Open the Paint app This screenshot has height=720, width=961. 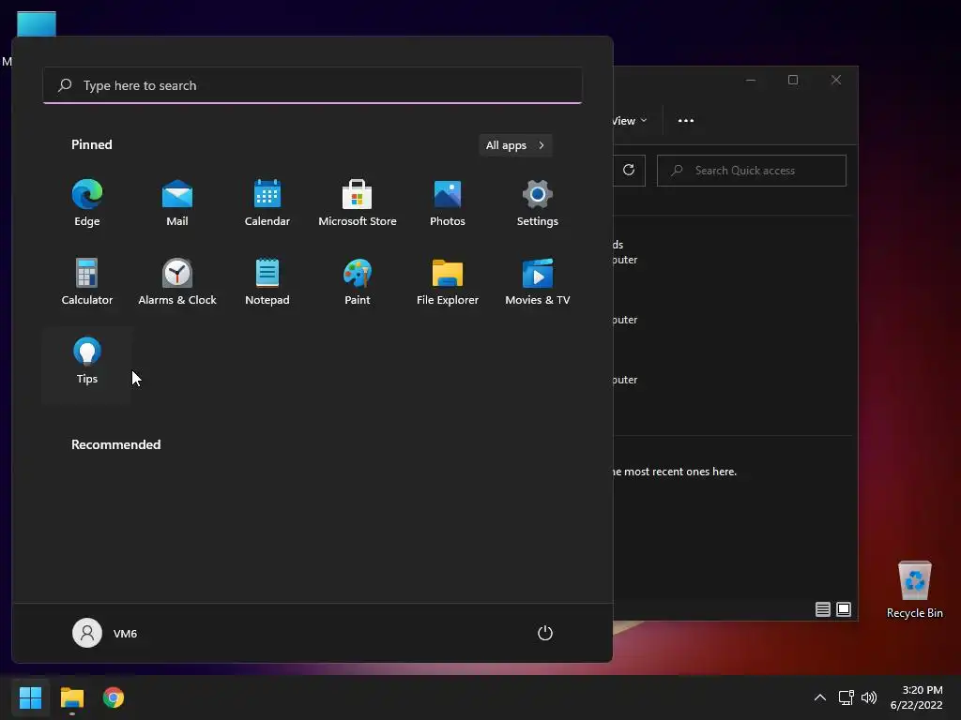coord(358,282)
